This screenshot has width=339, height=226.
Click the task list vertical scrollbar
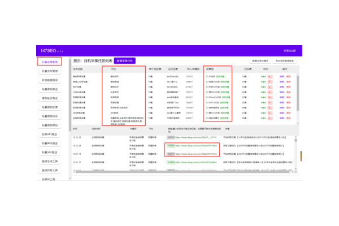(x=297, y=90)
